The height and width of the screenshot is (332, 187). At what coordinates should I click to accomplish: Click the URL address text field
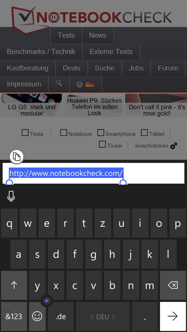(x=93, y=173)
